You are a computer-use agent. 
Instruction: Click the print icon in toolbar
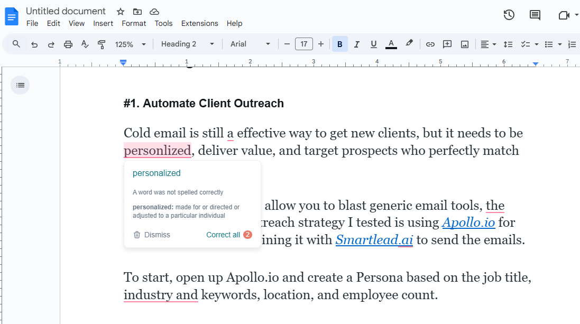click(x=68, y=44)
